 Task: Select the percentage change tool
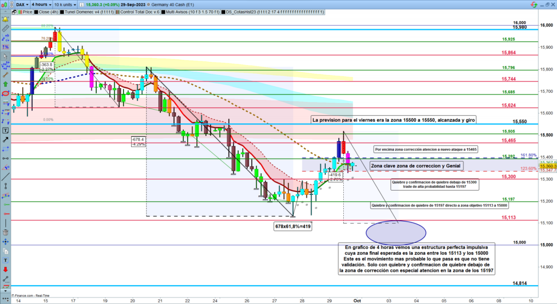6,47
